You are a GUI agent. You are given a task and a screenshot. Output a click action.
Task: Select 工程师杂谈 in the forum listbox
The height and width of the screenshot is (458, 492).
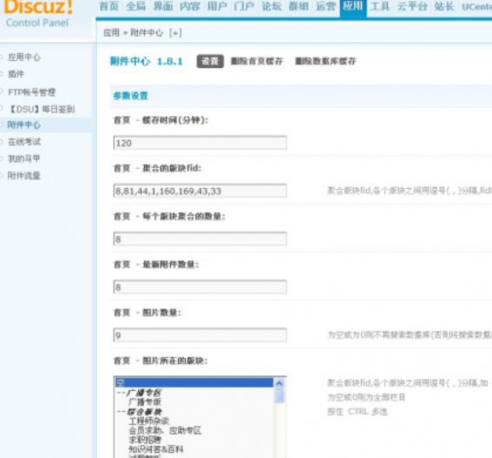(149, 420)
